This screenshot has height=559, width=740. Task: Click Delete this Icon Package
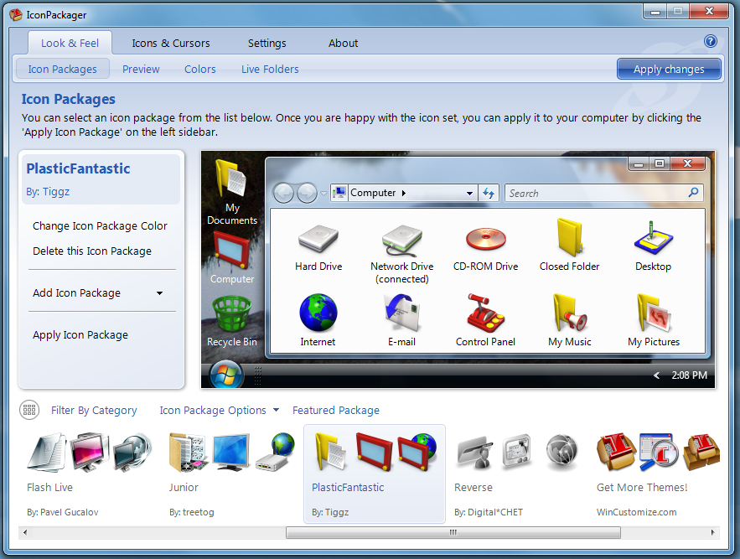[x=94, y=251]
